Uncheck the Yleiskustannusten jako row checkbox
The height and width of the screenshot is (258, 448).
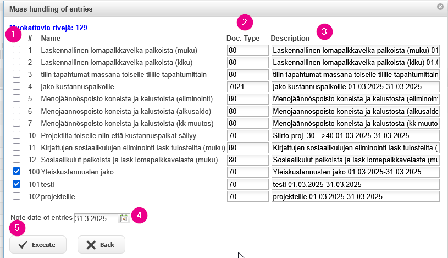click(x=16, y=171)
